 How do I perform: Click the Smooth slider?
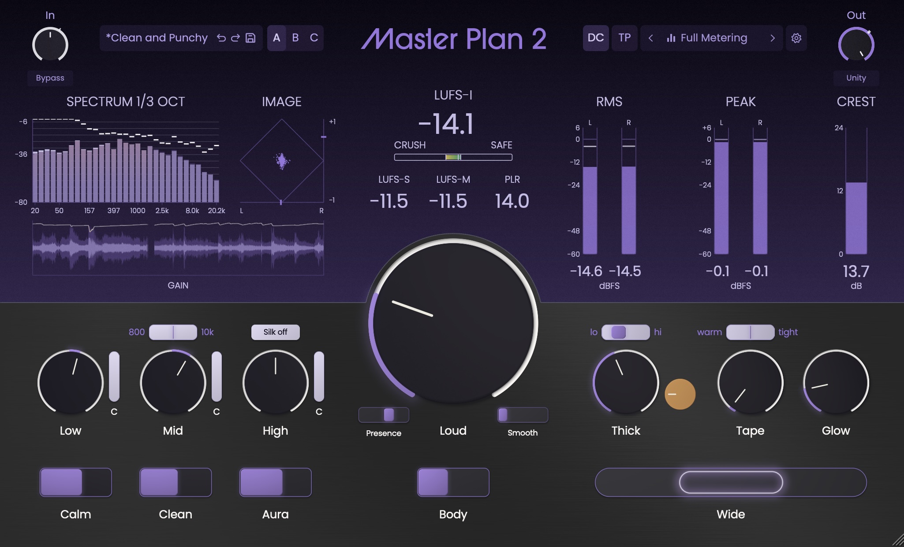click(x=523, y=415)
